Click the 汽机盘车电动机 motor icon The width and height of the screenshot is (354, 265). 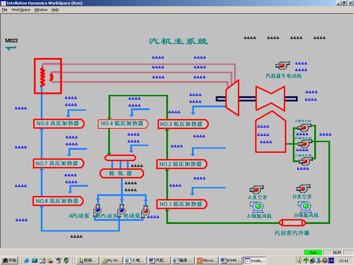283,65
